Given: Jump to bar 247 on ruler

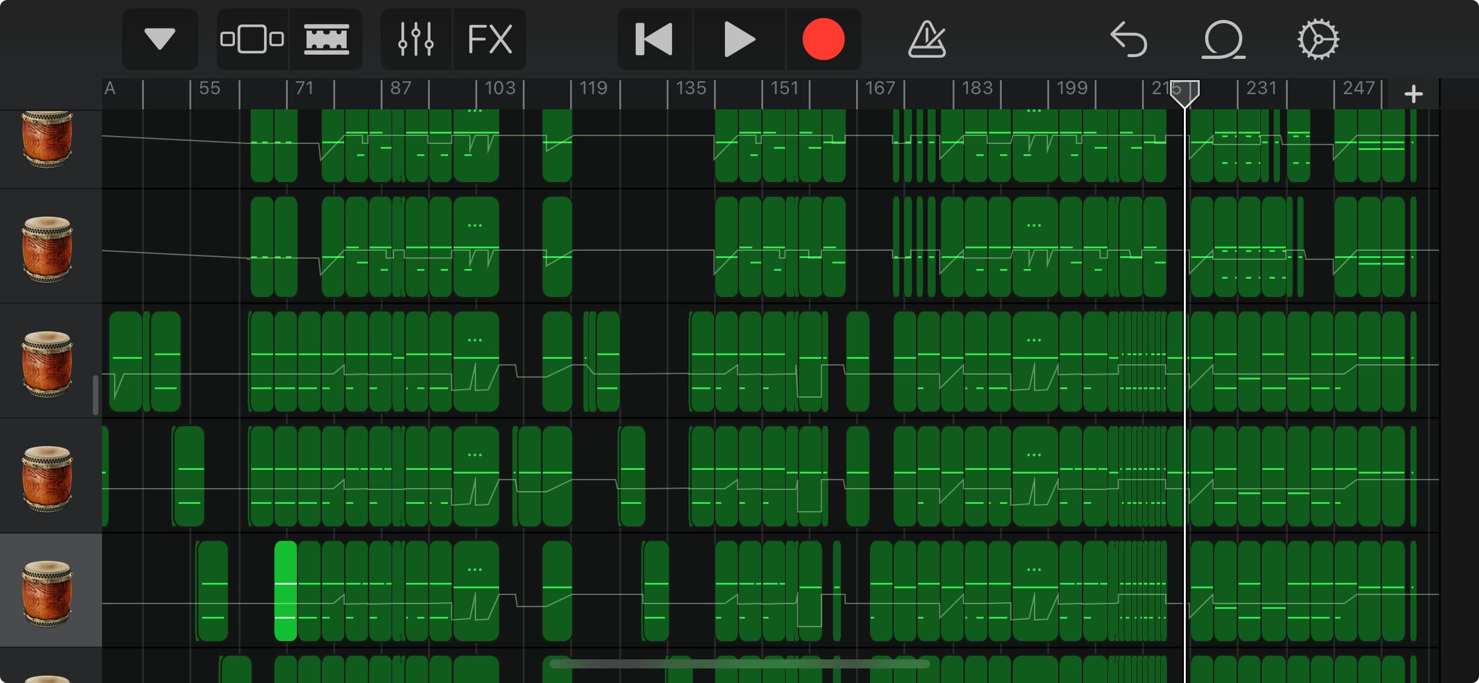Looking at the screenshot, I should click(1358, 89).
